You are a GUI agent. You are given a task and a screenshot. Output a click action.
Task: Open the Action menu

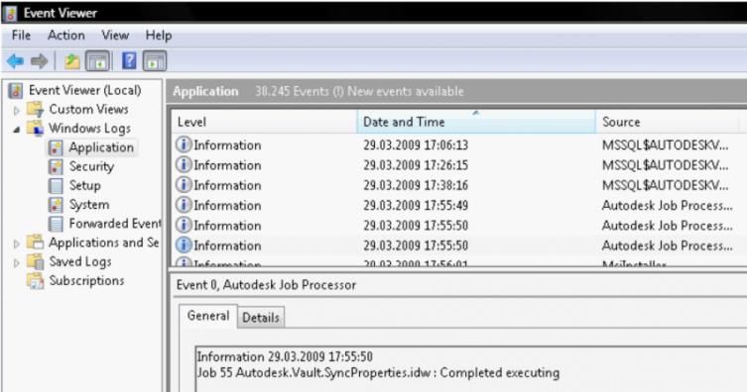66,36
